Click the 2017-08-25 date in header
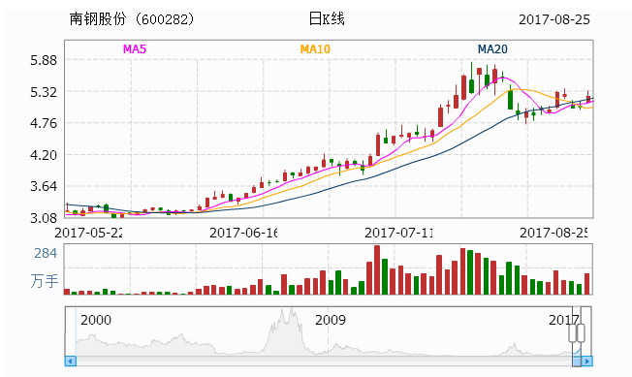 coord(554,19)
